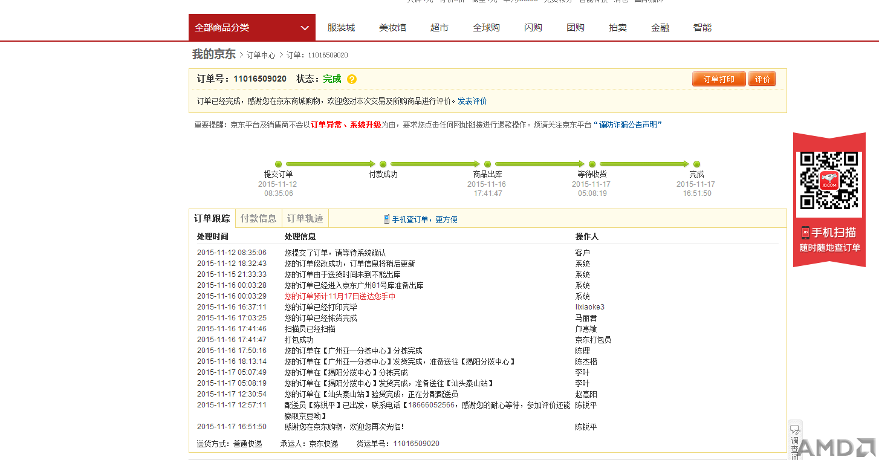Click the 商品出库 progress step dot
Screen dimensions: 879x460
(x=487, y=164)
